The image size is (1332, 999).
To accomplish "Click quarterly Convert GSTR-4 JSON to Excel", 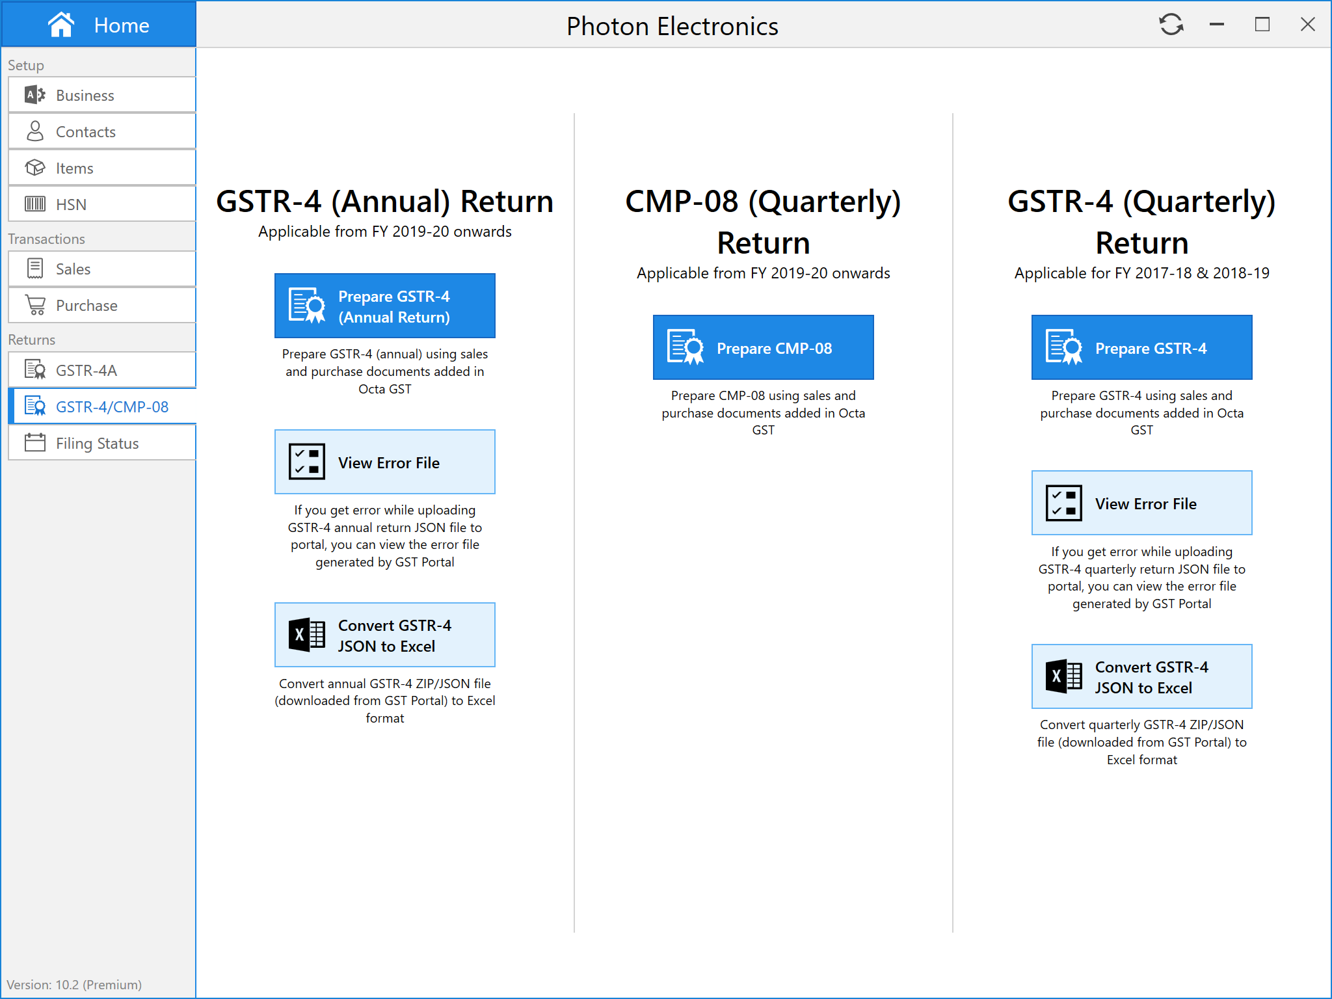I will (x=1141, y=677).
